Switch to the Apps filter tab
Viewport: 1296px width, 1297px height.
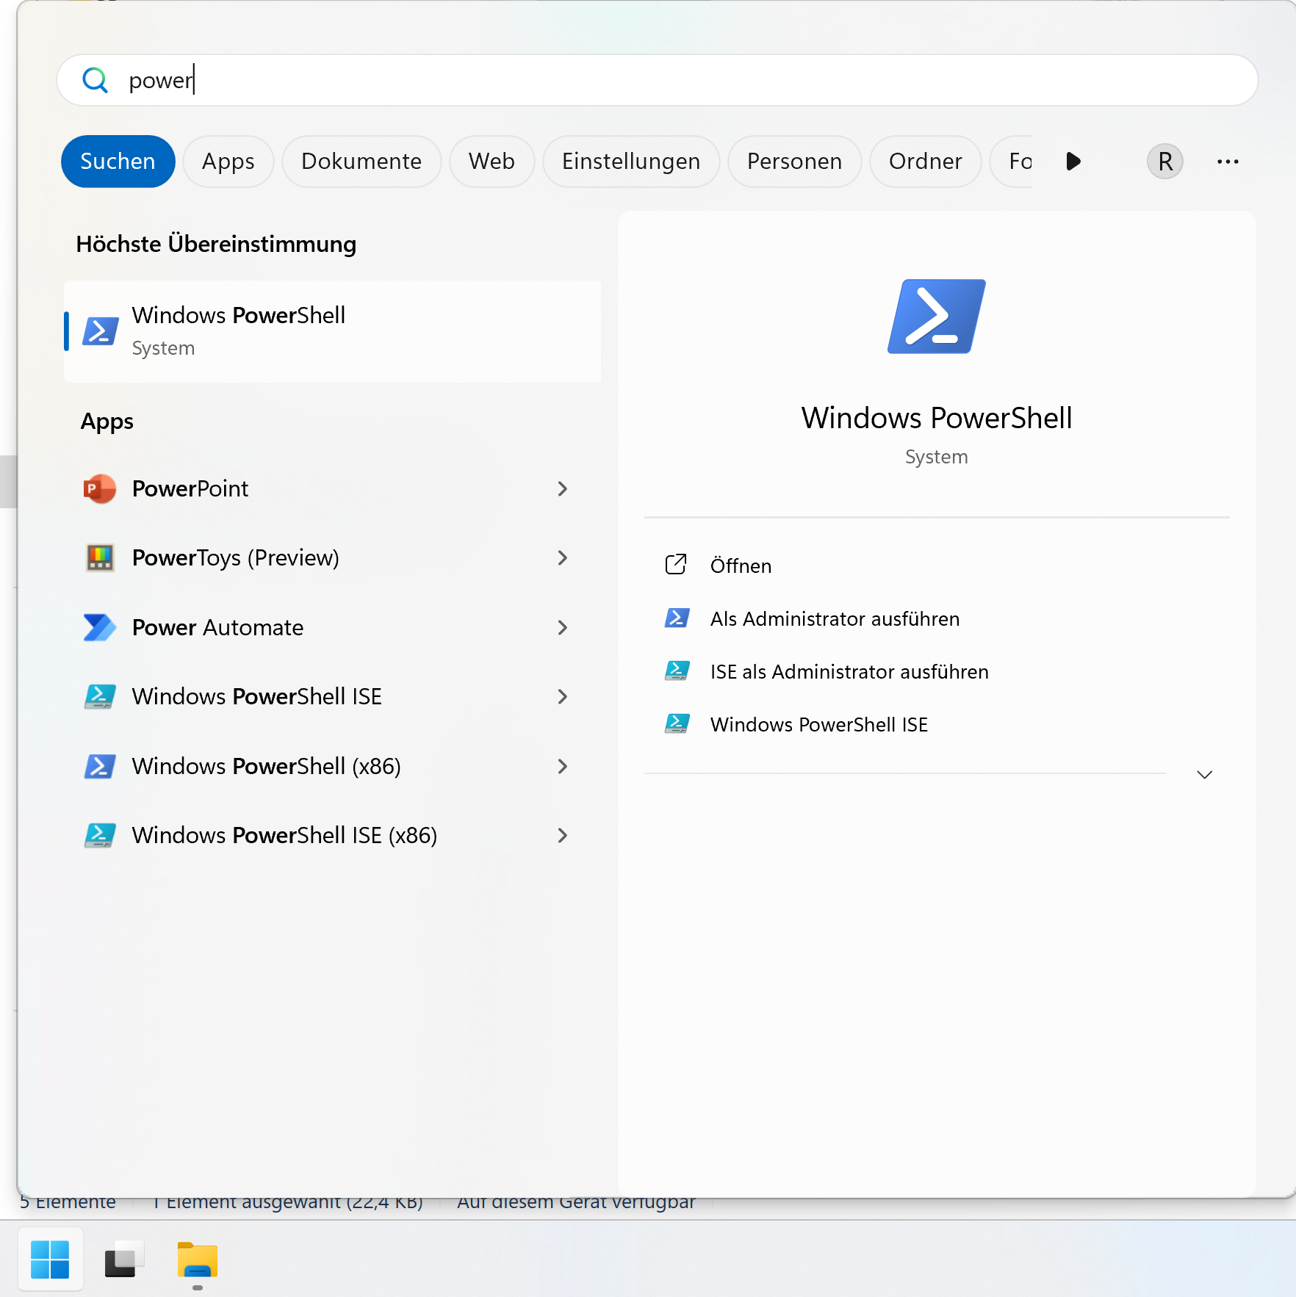coord(228,162)
